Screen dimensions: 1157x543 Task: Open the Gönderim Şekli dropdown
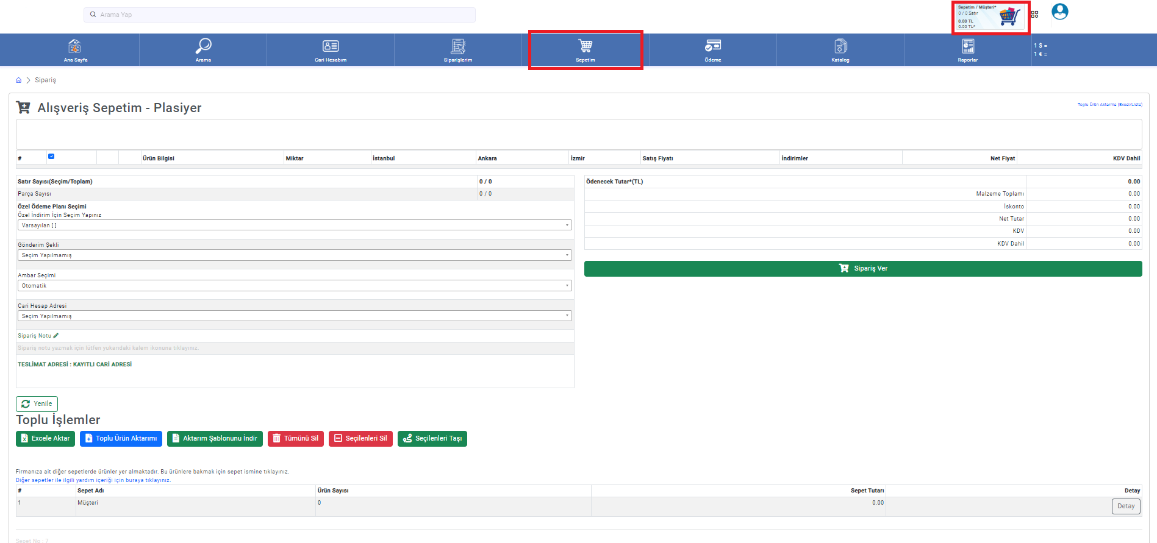pos(294,255)
